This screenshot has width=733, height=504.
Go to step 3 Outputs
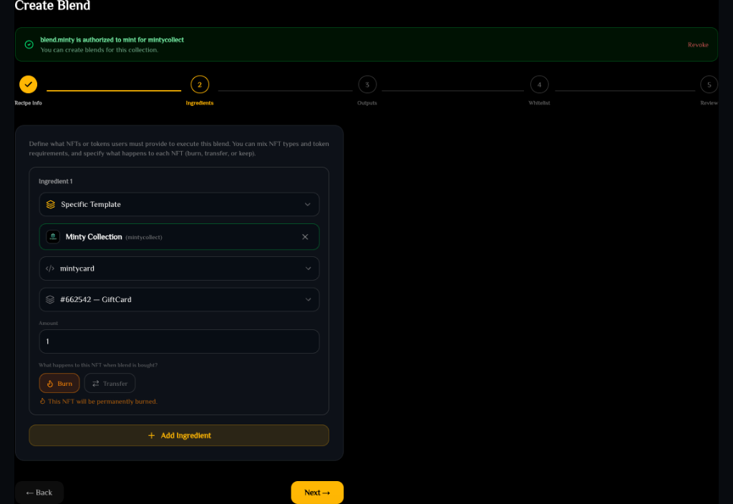point(367,84)
